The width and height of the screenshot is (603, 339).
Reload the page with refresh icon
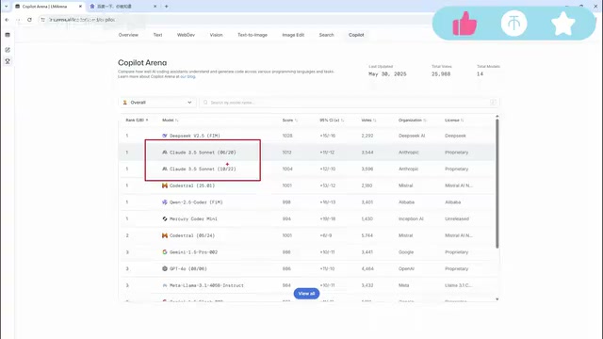click(29, 20)
